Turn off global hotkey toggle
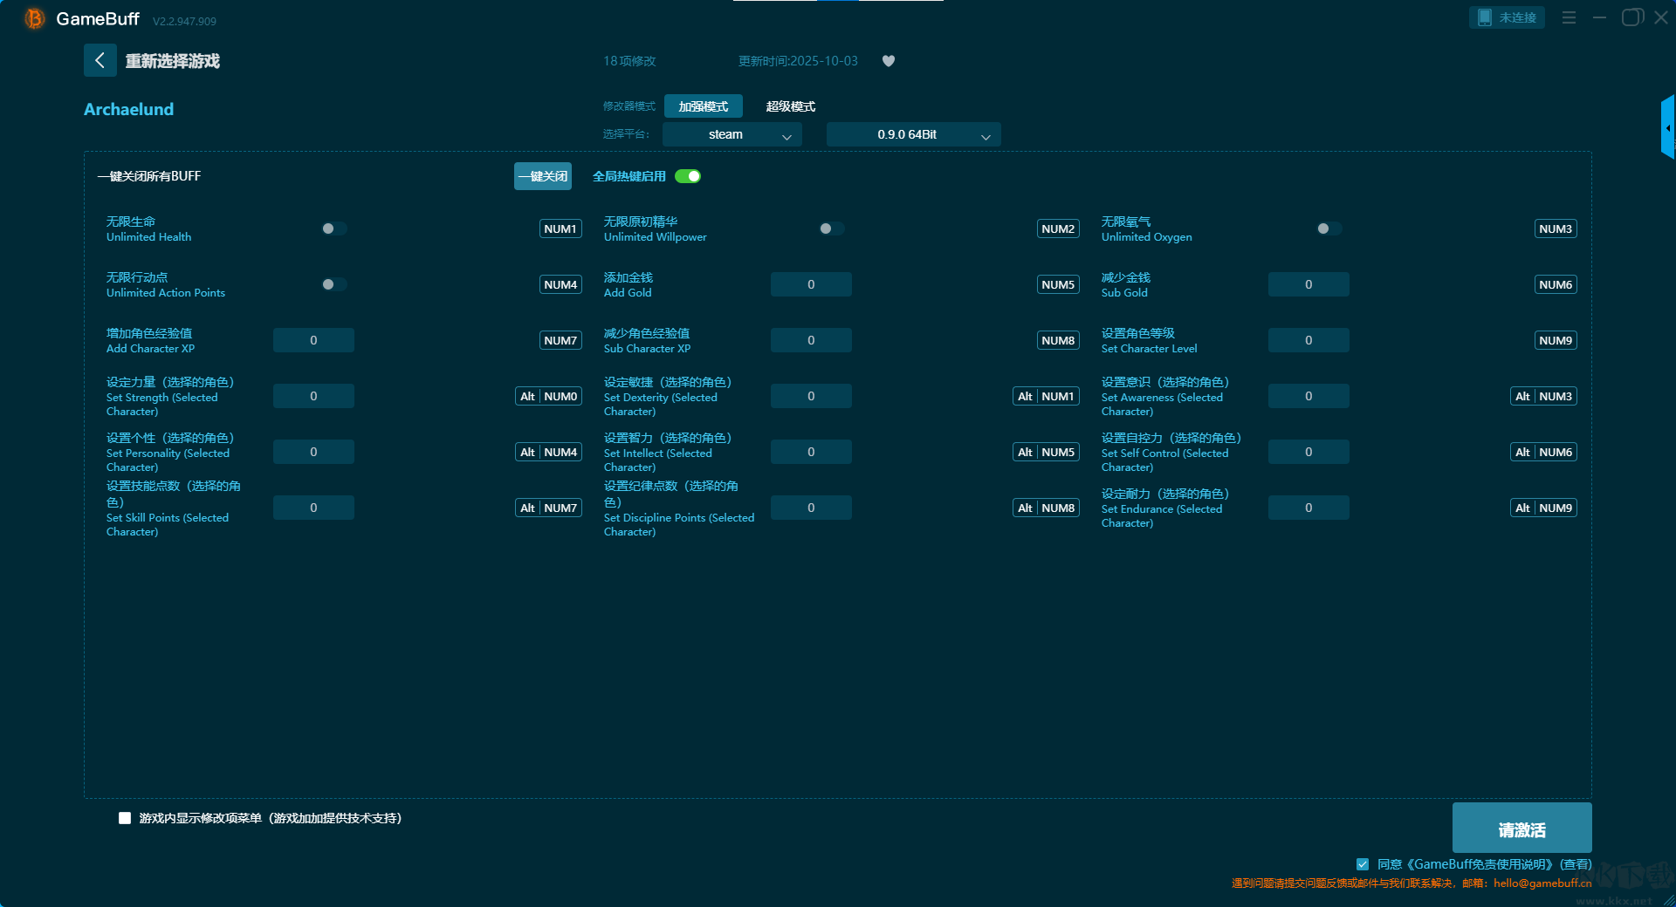This screenshot has height=907, width=1676. [x=688, y=176]
